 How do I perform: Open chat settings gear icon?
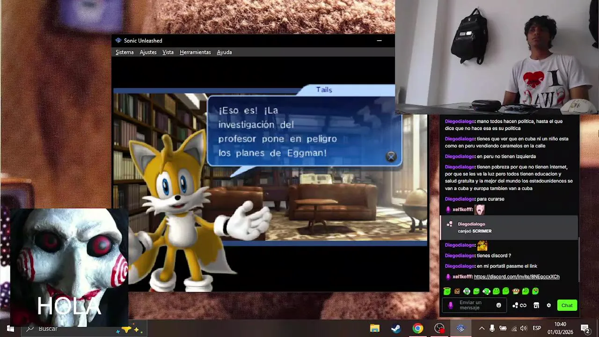[549, 306]
